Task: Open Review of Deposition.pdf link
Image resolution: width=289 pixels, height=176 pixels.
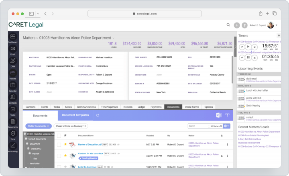Action: click(90, 144)
